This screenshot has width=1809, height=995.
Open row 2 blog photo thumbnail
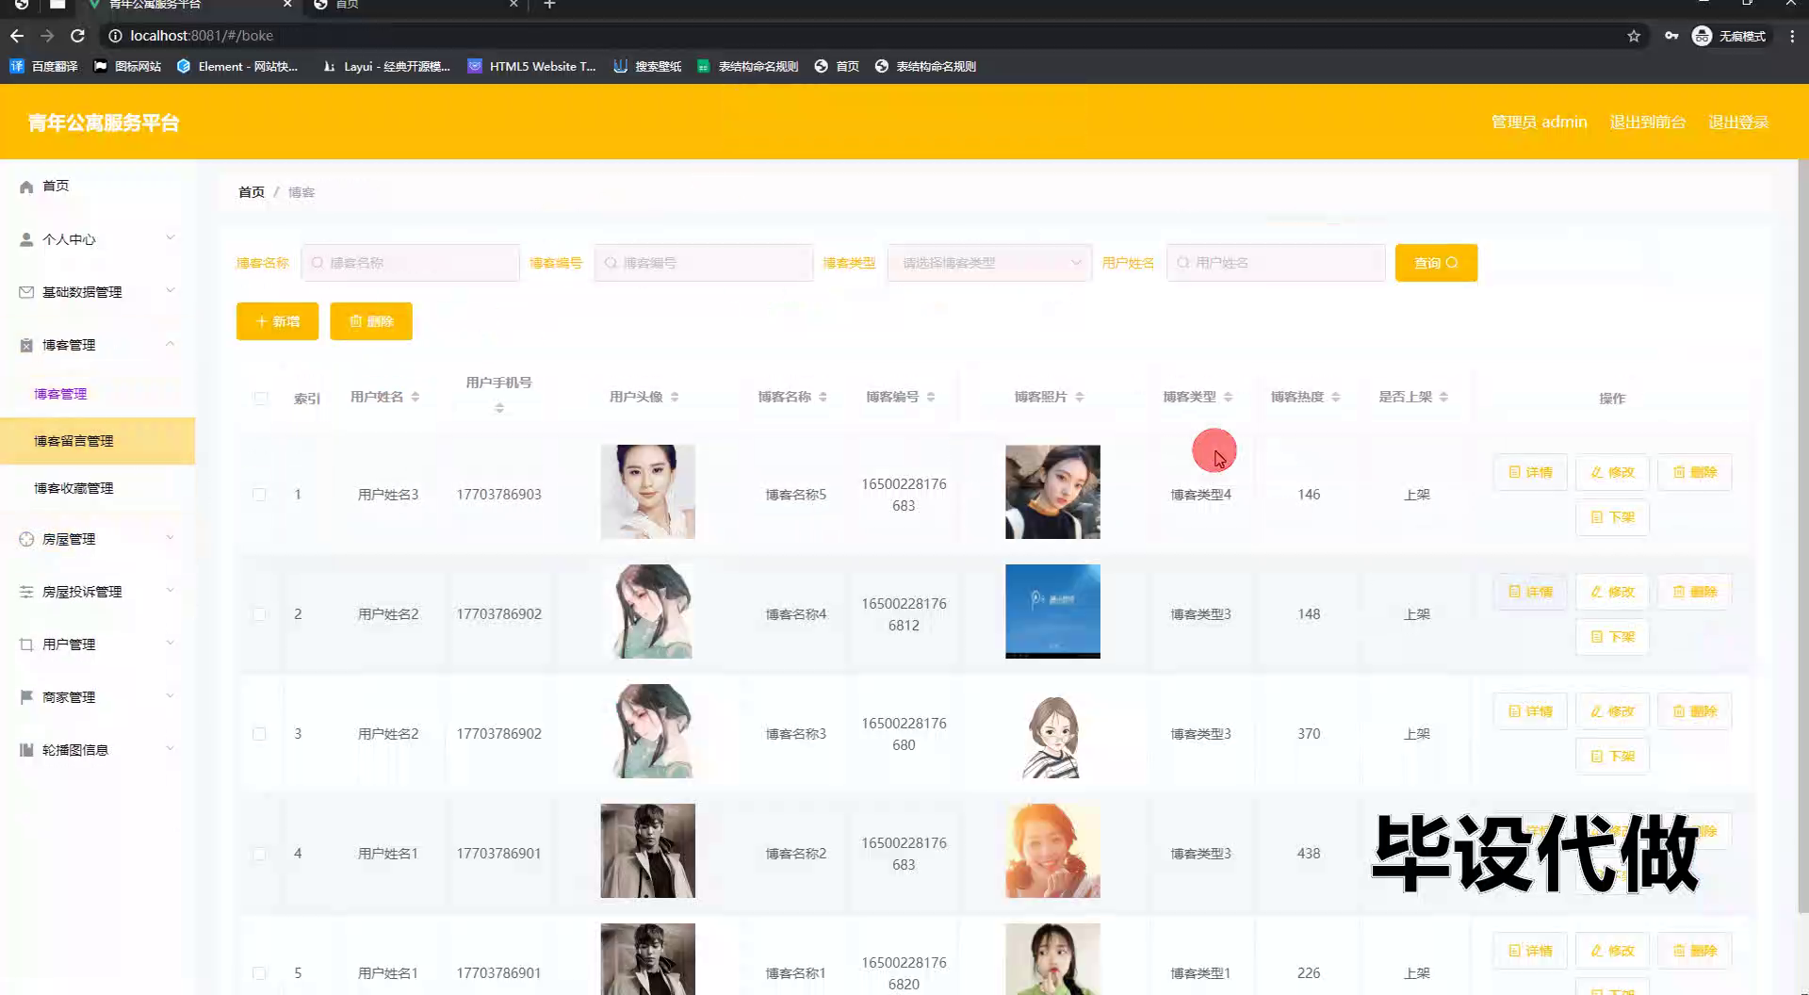(x=1052, y=612)
